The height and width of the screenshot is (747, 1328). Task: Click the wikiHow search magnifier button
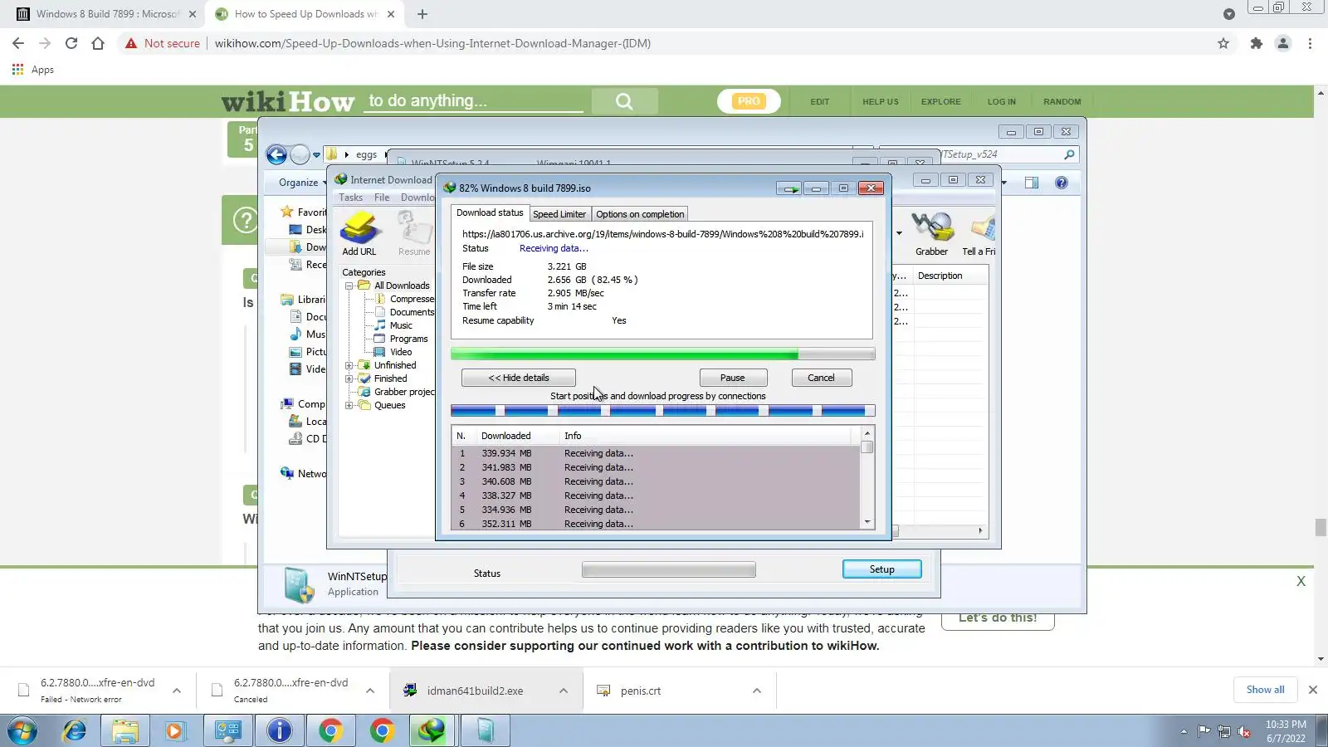pyautogui.click(x=624, y=101)
